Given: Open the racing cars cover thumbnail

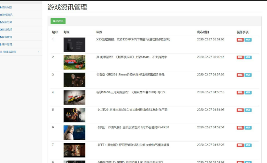Looking at the screenshot, I should click(74, 97).
